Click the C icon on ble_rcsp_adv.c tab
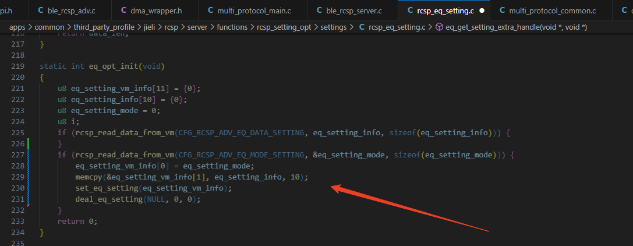Image resolution: width=633 pixels, height=246 pixels. click(x=40, y=11)
